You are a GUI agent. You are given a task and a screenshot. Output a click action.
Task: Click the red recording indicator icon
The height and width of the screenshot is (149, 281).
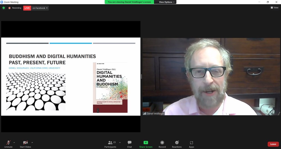click(x=10, y=8)
